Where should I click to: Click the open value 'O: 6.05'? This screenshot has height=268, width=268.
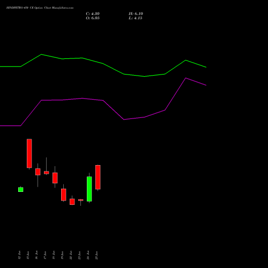93,18
